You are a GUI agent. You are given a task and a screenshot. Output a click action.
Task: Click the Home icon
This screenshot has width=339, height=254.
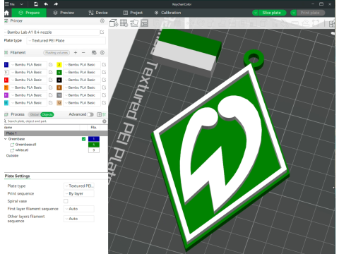(x=6, y=13)
